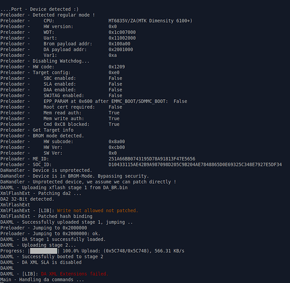Click the 'SLA enabled:' label
This screenshot has width=290, height=283.
pyautogui.click(x=60, y=84)
